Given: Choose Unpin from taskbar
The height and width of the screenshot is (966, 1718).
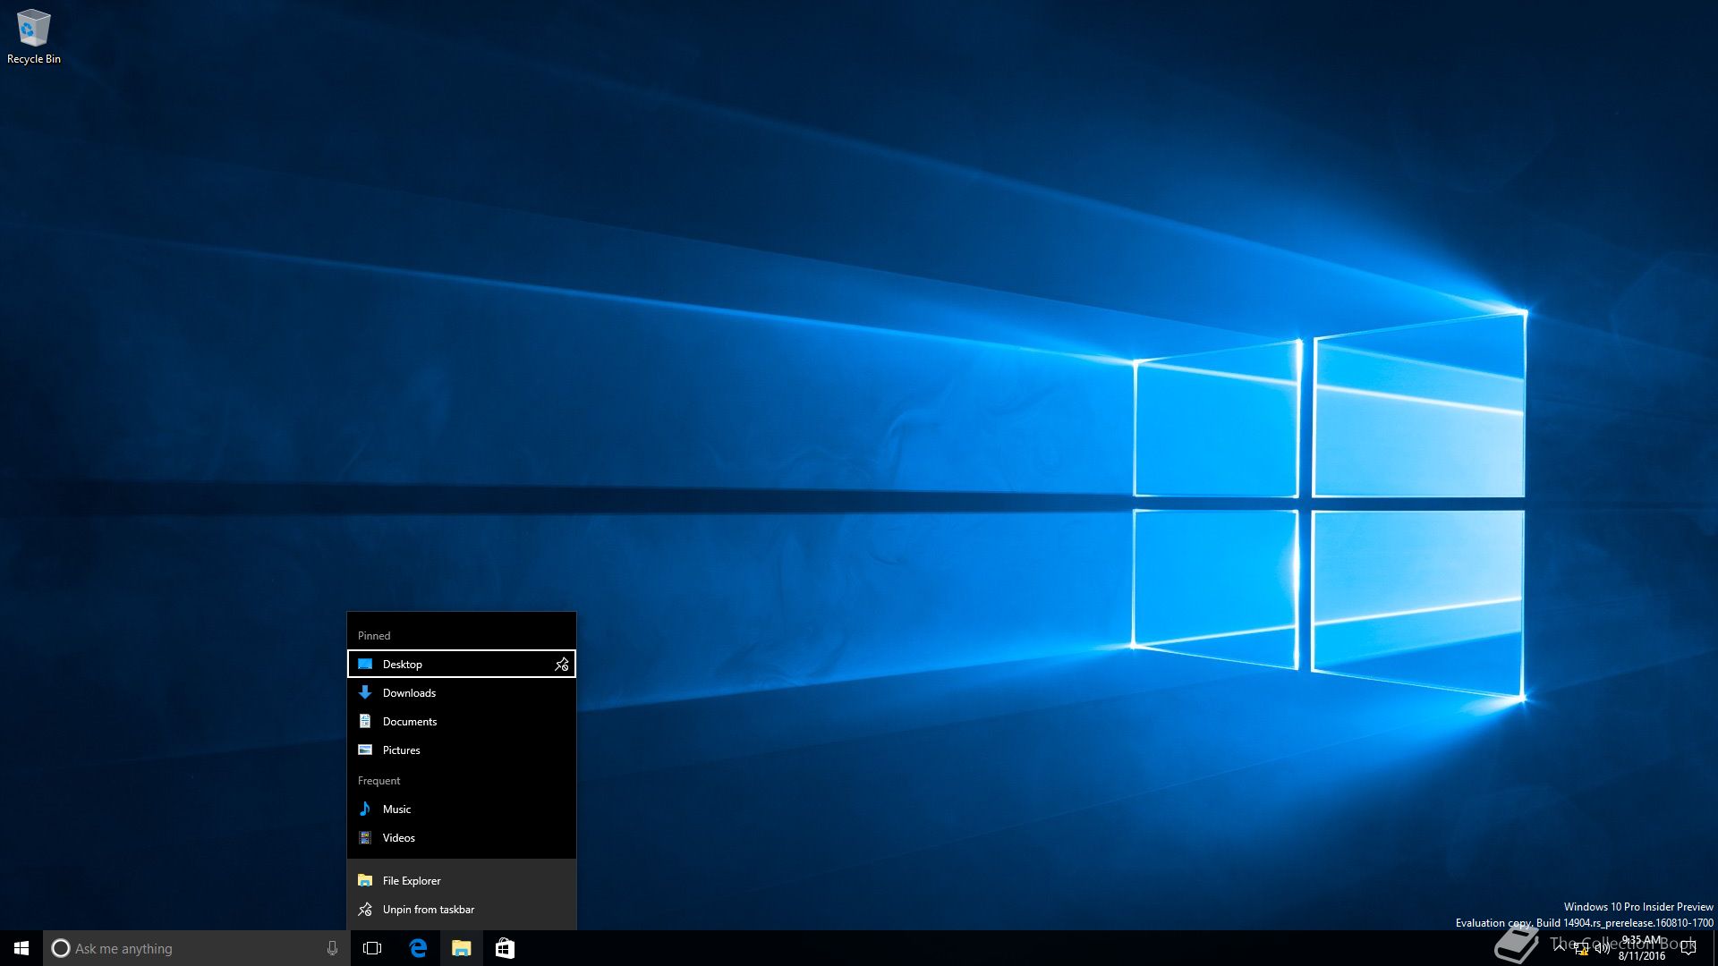Looking at the screenshot, I should (x=462, y=909).
